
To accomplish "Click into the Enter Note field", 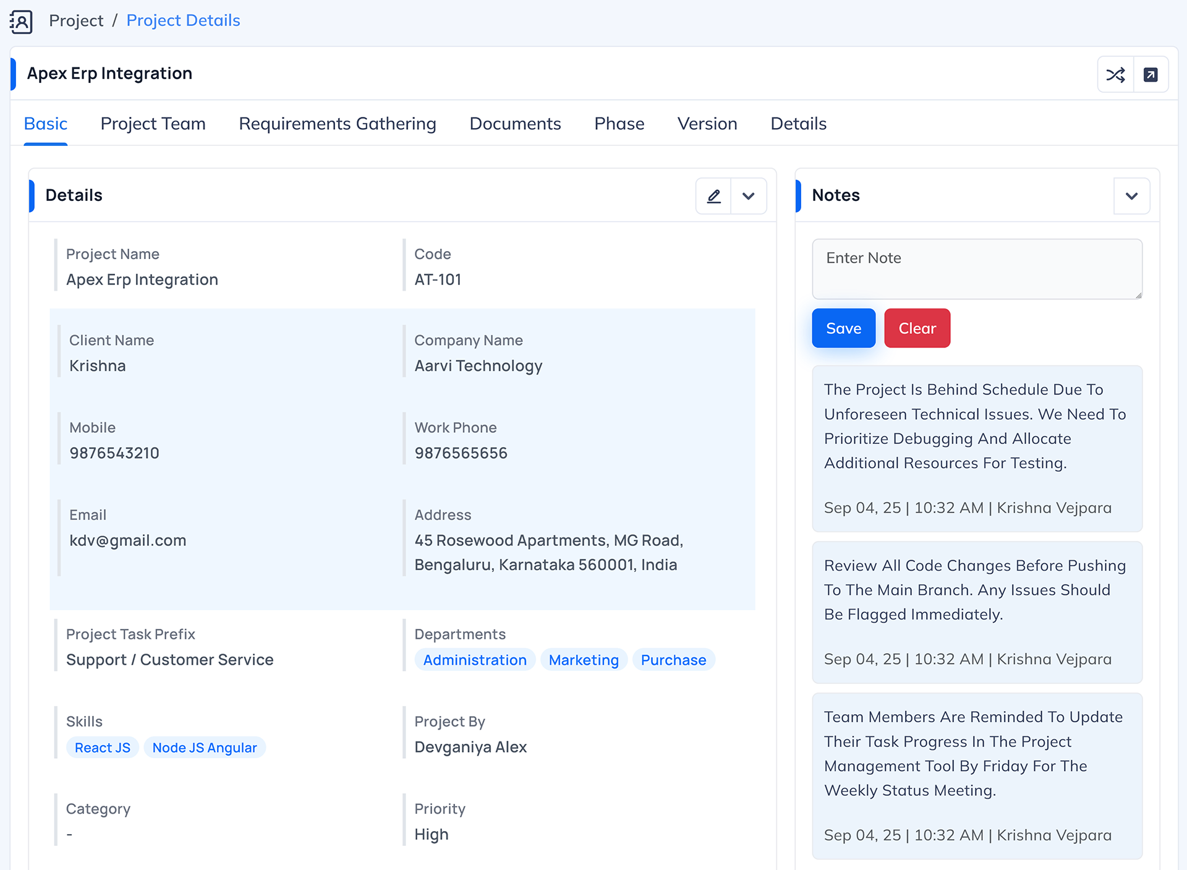I will (977, 269).
